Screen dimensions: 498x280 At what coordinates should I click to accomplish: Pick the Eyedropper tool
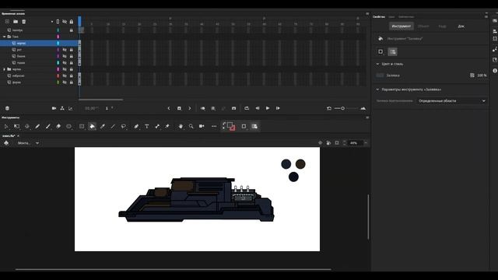click(x=103, y=126)
